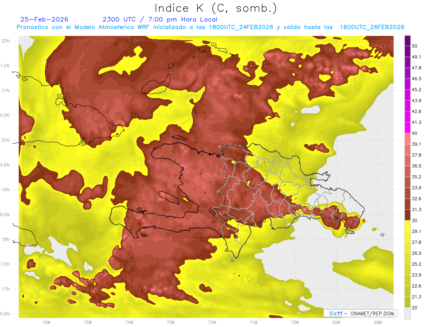Click the colour bar value '50'
The image size is (424, 327).
[x=415, y=46]
